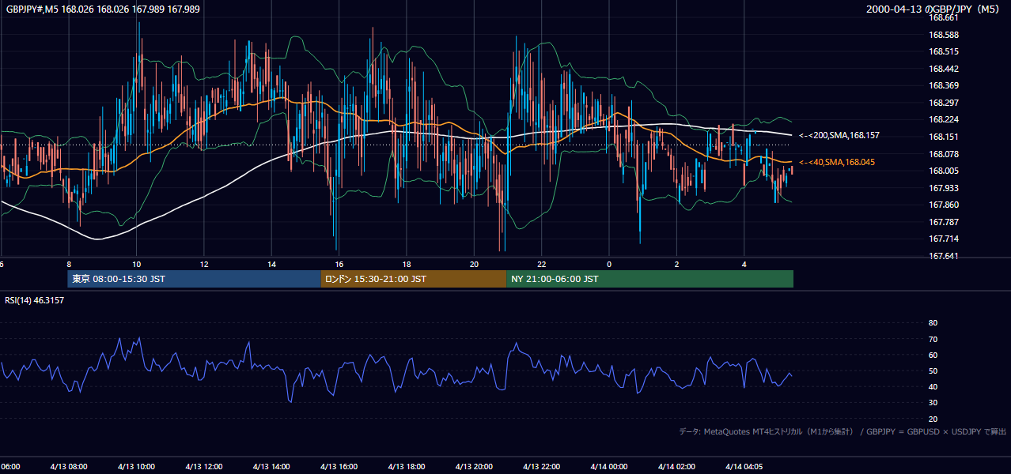Click the NY 21:00-06:00 JST session bar
The height and width of the screenshot is (474, 1011).
pyautogui.click(x=649, y=279)
